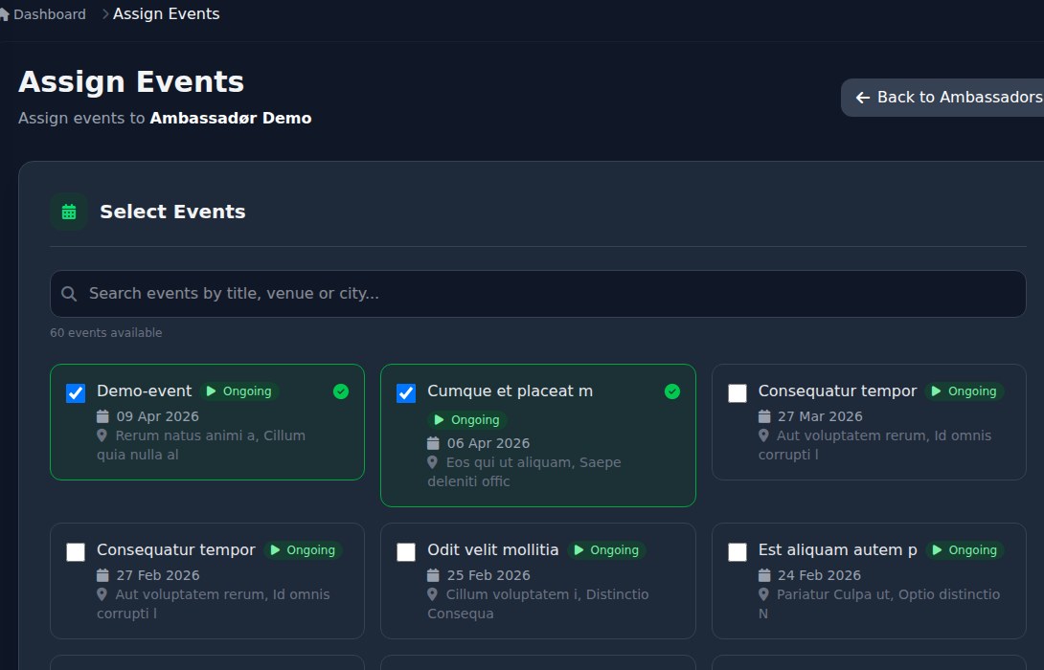Focus the Search events by title field
This screenshot has width=1044, height=670.
(x=538, y=294)
